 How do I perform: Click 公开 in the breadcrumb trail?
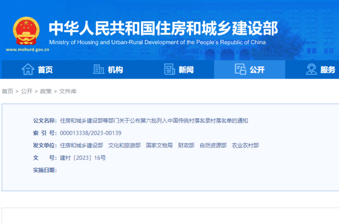27,92
